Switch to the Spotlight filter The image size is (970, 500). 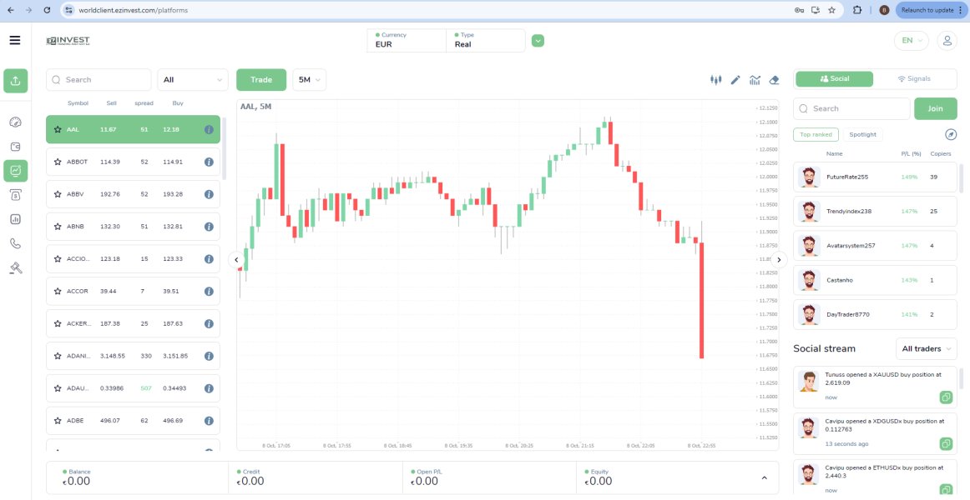click(862, 134)
